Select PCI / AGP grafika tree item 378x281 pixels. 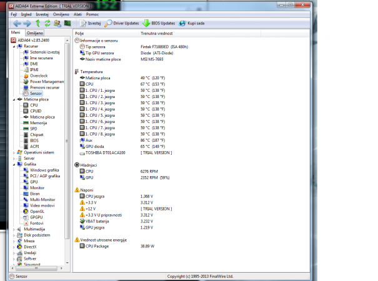(42, 176)
